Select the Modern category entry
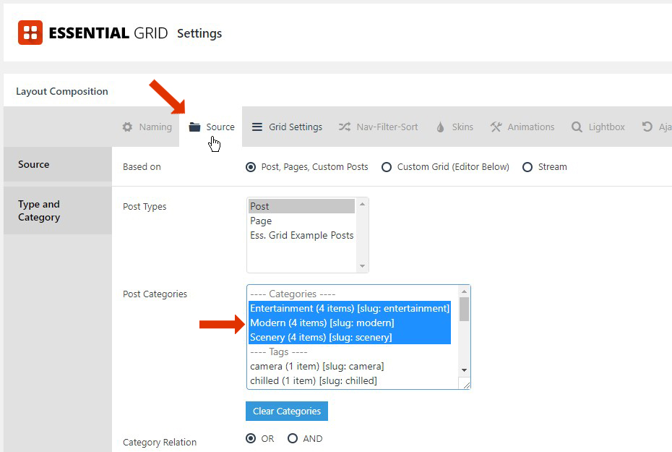Image resolution: width=672 pixels, height=452 pixels. click(350, 323)
